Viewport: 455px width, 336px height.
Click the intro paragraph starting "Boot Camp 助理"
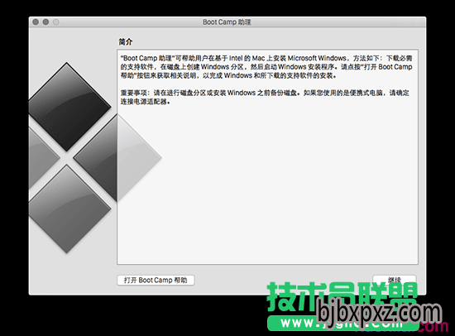(x=266, y=67)
